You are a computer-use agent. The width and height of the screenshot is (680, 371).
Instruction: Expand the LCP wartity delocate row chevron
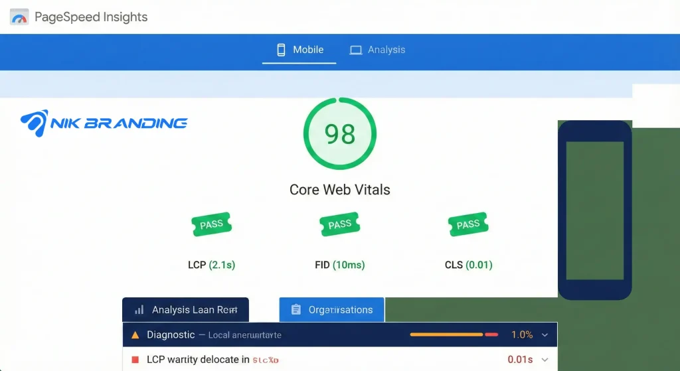545,360
